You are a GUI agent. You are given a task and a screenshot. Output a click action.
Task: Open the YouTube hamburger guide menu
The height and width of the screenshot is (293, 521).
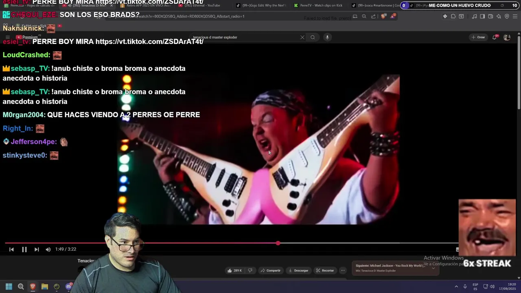7,37
